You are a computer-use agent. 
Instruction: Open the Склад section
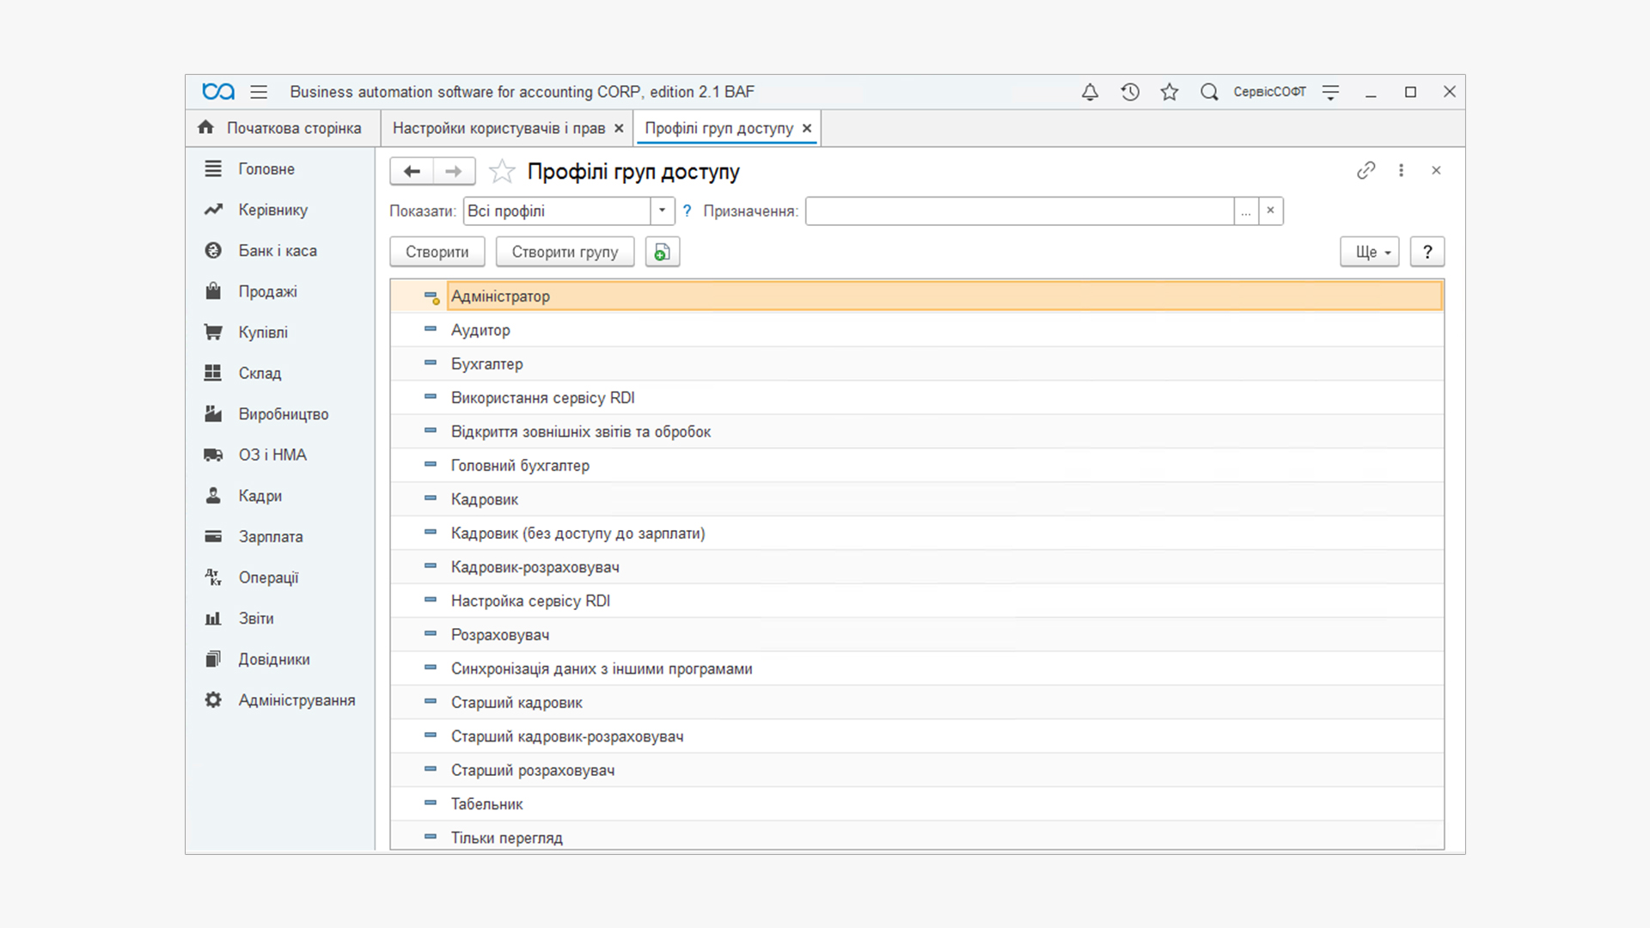point(280,373)
